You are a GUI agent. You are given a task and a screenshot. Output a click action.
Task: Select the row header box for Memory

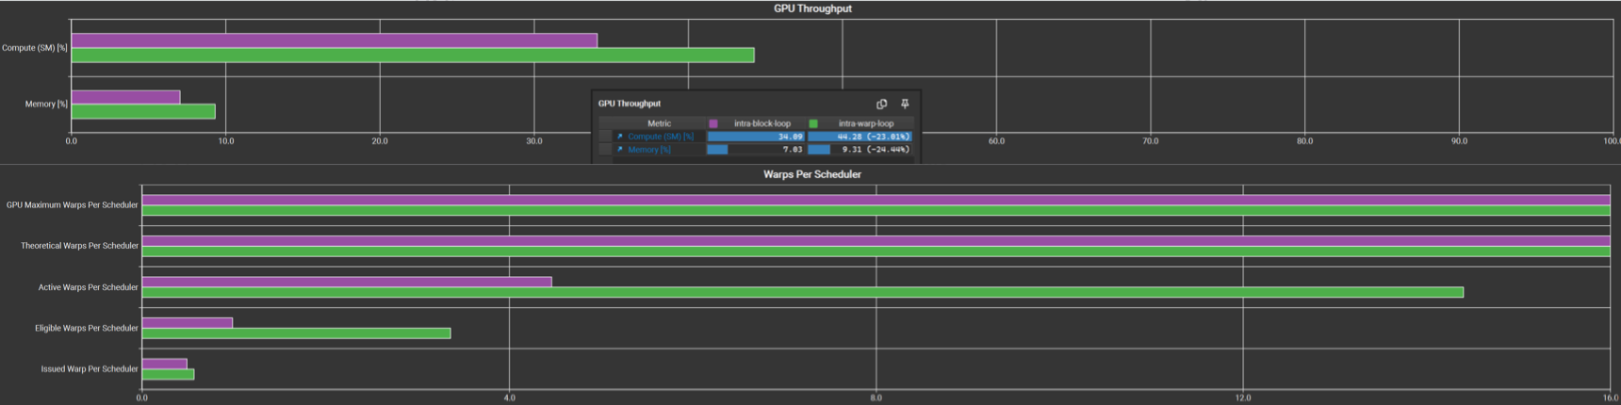click(x=605, y=150)
